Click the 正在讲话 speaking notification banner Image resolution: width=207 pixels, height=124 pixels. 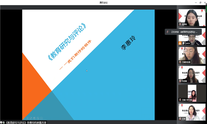tap(183, 32)
